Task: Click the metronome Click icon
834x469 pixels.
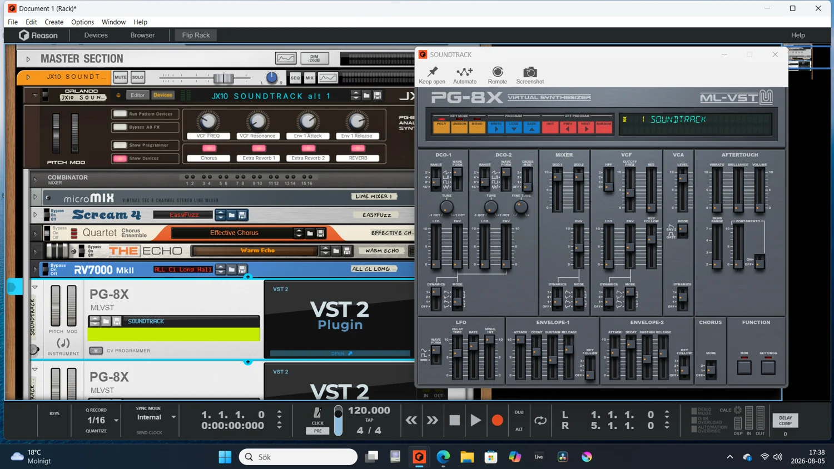Action: click(317, 413)
